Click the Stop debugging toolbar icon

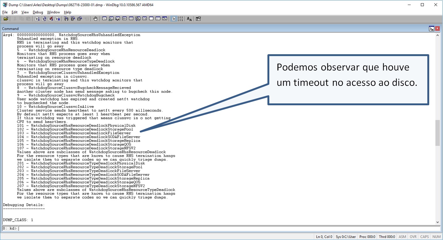50,19
